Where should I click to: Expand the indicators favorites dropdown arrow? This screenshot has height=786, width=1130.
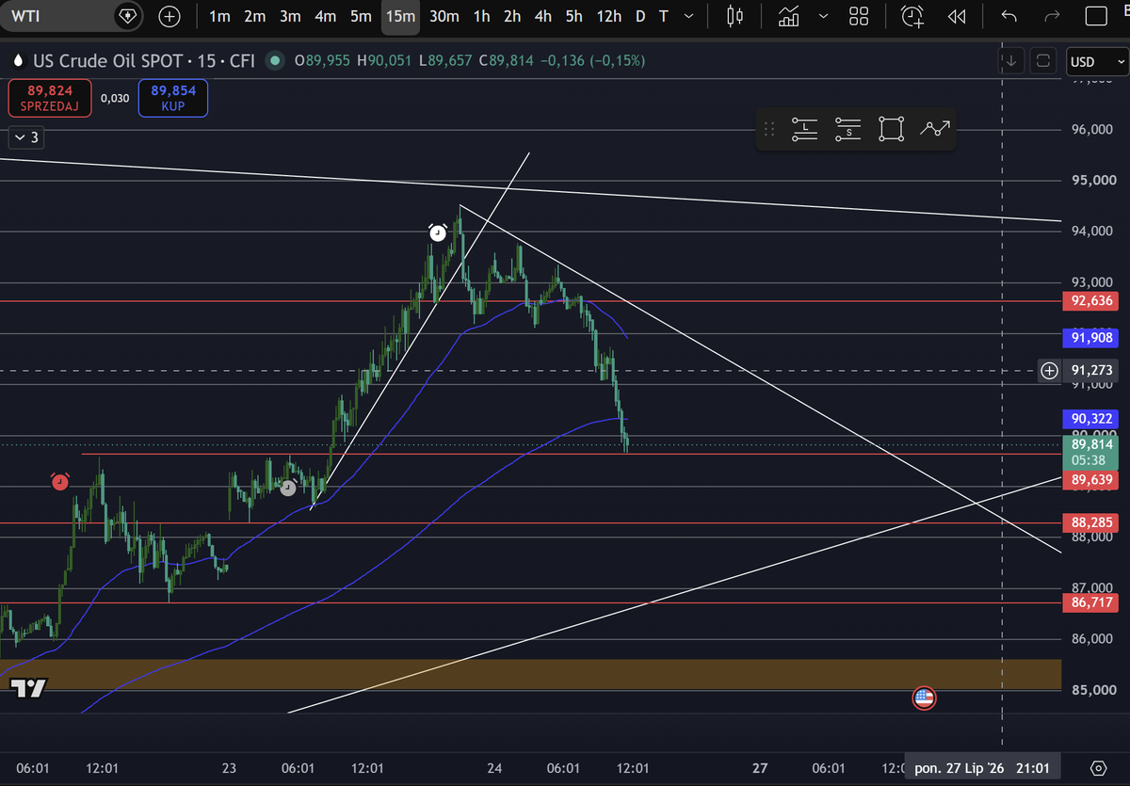(x=824, y=16)
